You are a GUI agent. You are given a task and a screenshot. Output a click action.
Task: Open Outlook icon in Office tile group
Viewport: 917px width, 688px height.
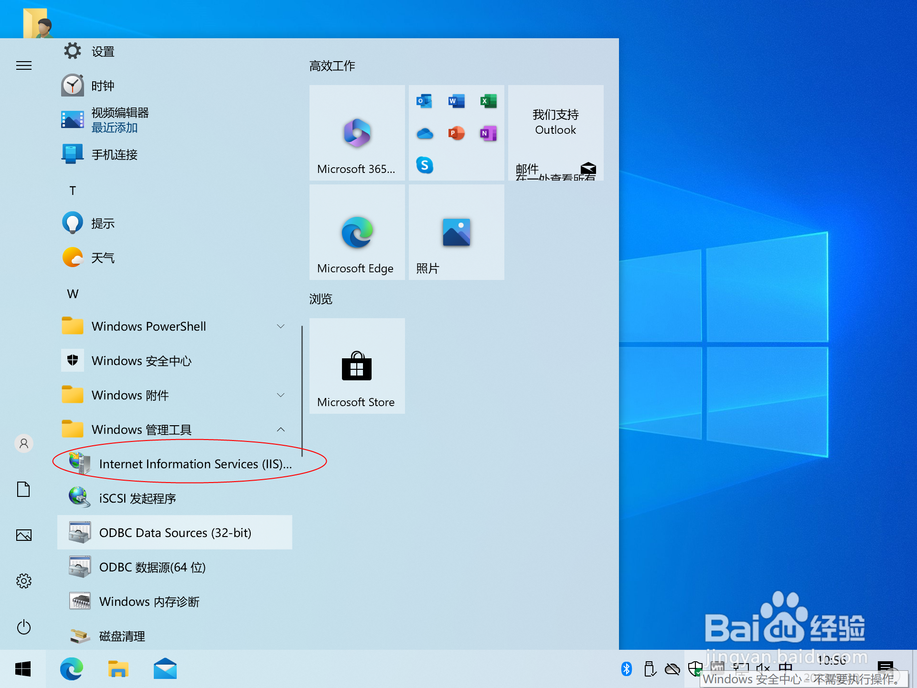(x=424, y=101)
